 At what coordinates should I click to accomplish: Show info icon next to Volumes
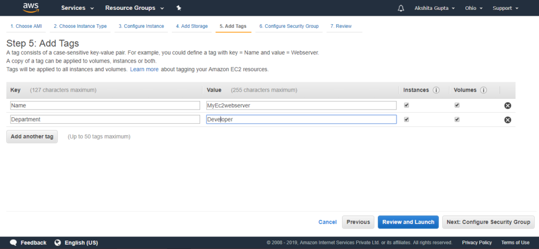point(483,90)
